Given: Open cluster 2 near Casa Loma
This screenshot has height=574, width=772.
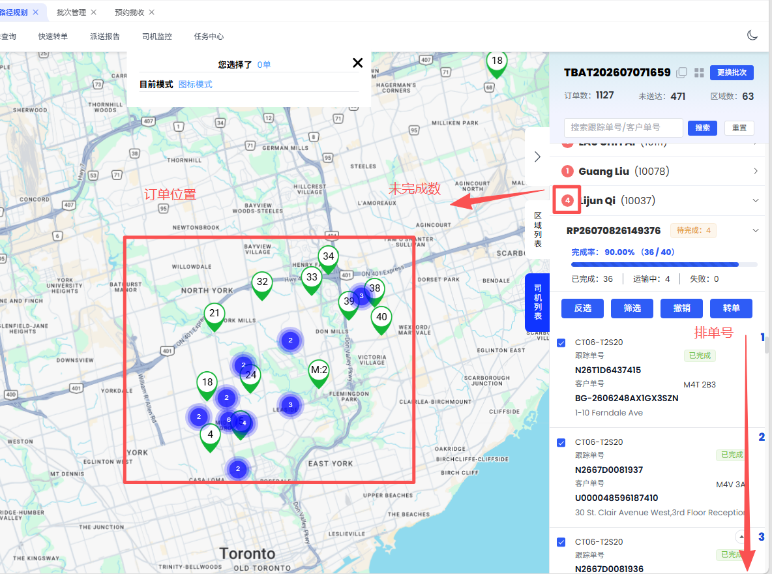Looking at the screenshot, I should [238, 469].
